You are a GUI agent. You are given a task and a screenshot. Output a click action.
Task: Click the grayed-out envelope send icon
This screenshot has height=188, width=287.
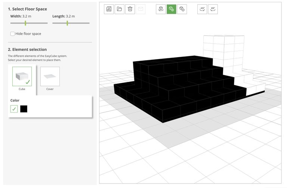[x=141, y=9]
